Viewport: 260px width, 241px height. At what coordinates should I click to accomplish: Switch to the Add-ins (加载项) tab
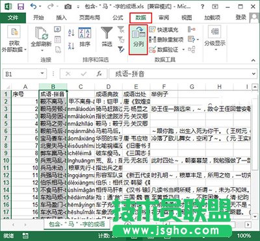[x=212, y=18]
